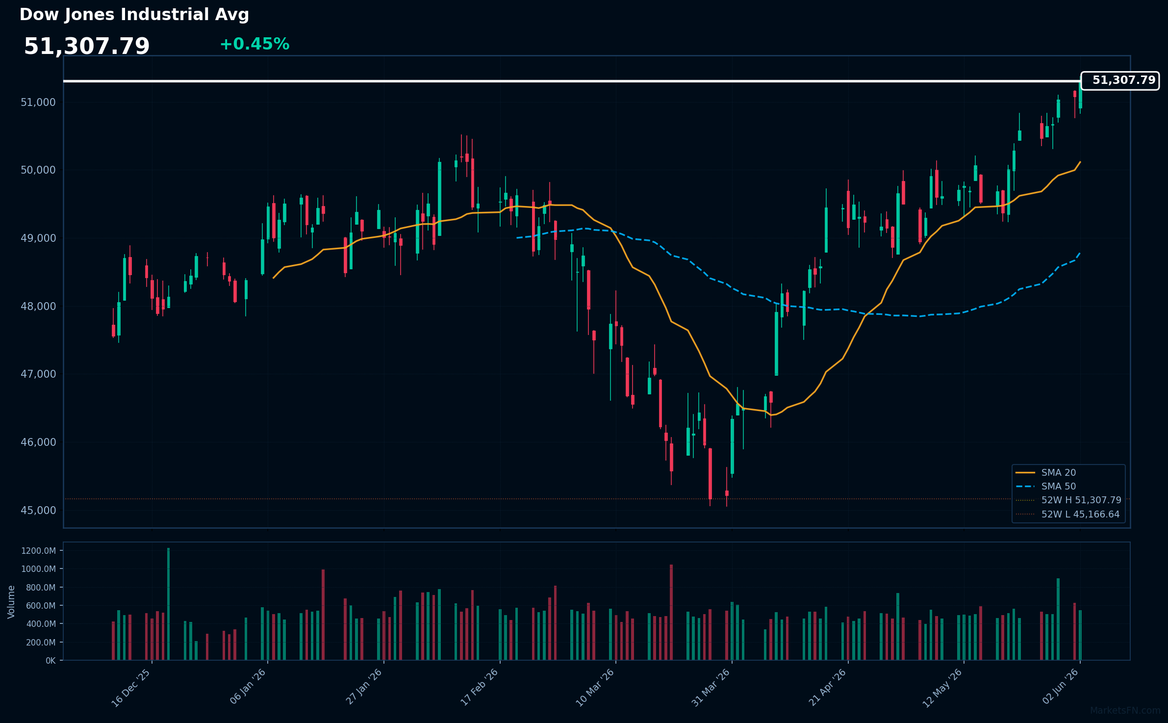Viewport: 1168px width, 723px height.
Task: Click the 31 Mar '26 date label
Action: point(711,688)
